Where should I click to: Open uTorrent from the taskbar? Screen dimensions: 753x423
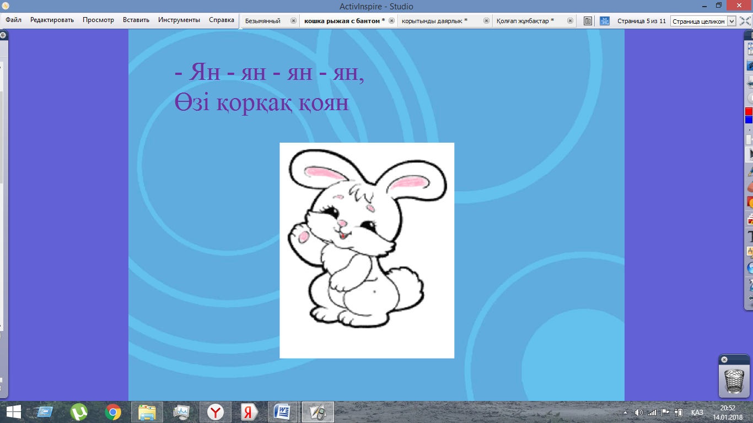pyautogui.click(x=79, y=412)
